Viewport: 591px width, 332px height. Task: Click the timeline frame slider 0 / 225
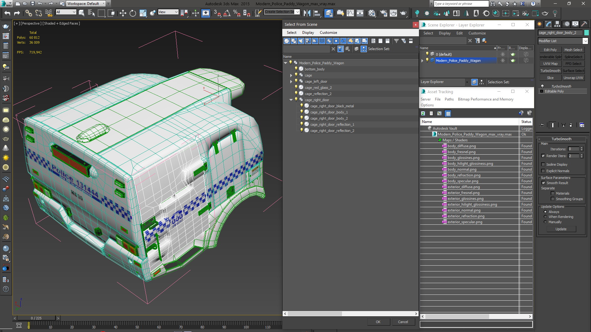click(x=36, y=318)
